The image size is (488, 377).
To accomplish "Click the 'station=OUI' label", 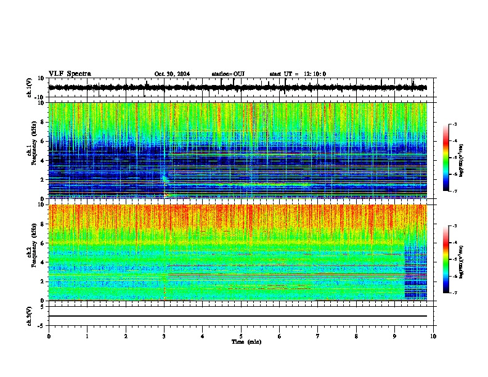I will pos(228,74).
